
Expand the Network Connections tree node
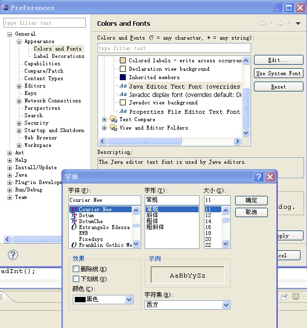[x=19, y=101]
